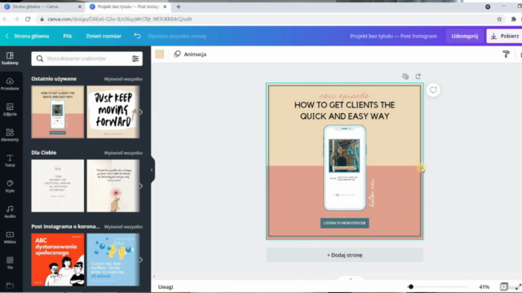522x293 pixels.
Task: Open the grid view pages icon
Action: pos(504,286)
